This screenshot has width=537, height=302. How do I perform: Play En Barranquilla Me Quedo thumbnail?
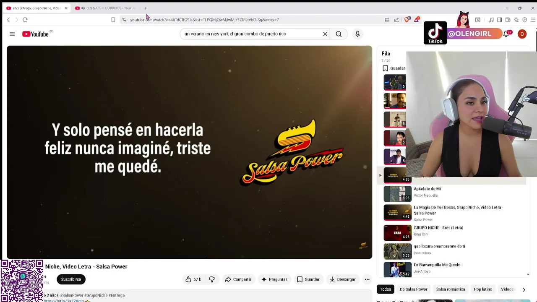point(398,270)
